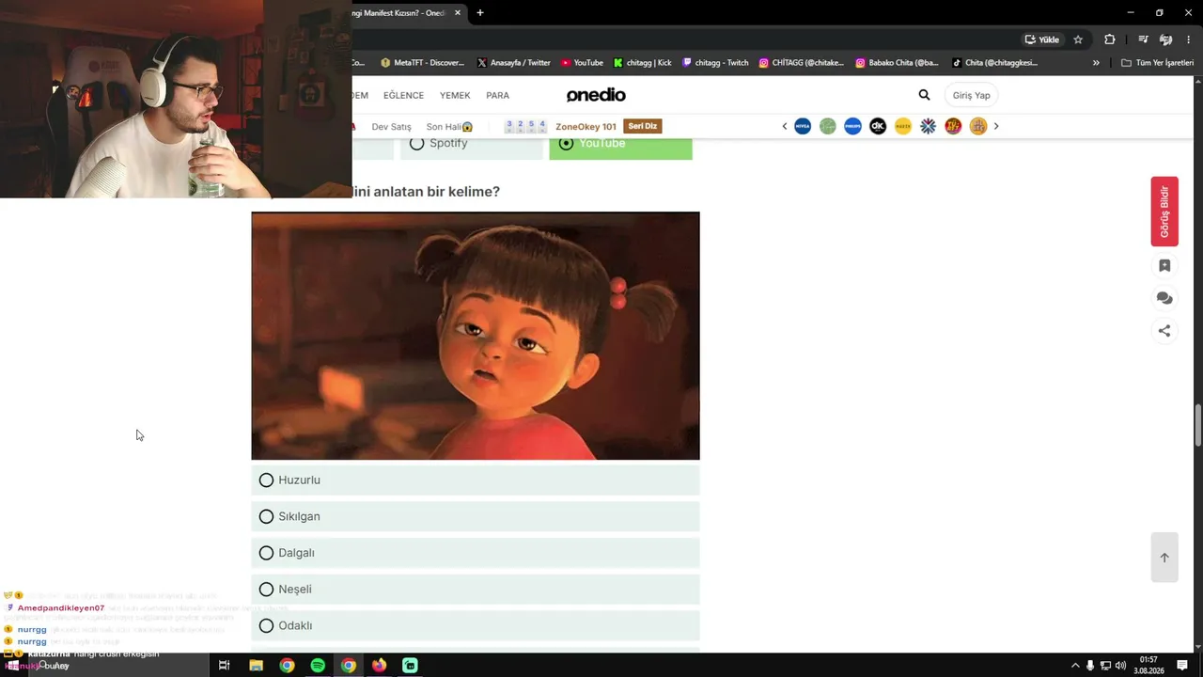Open the Babako Chita Instagram bookmark
This screenshot has width=1203, height=677.
click(897, 63)
